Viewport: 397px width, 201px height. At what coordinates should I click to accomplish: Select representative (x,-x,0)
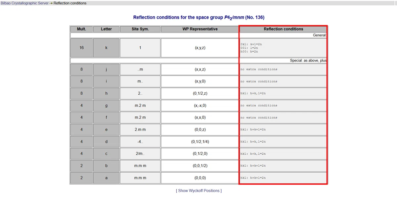click(x=200, y=106)
